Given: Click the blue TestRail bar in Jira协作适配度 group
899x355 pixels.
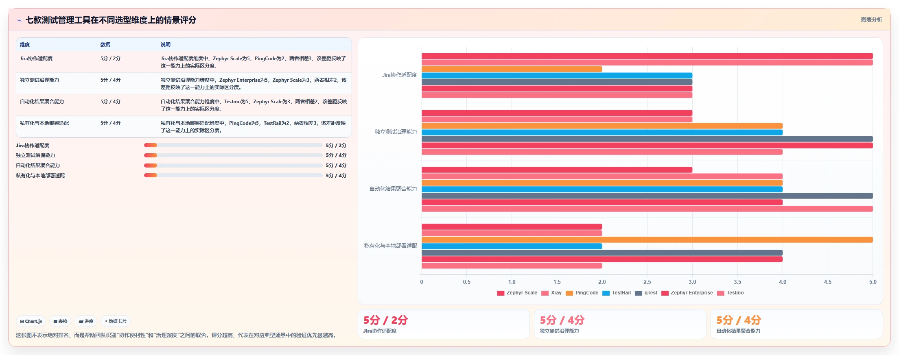Looking at the screenshot, I should 557,76.
